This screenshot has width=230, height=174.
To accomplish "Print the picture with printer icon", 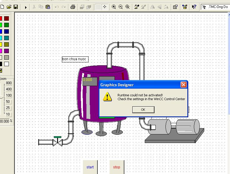I will click(x=73, y=7).
